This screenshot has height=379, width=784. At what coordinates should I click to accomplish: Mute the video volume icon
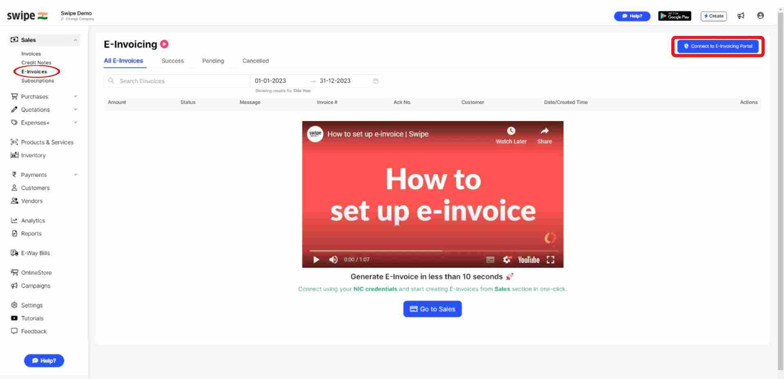[333, 260]
